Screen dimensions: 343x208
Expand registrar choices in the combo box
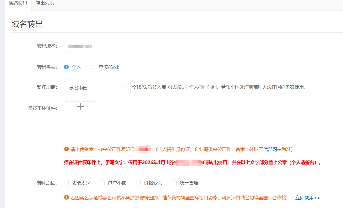click(x=97, y=87)
